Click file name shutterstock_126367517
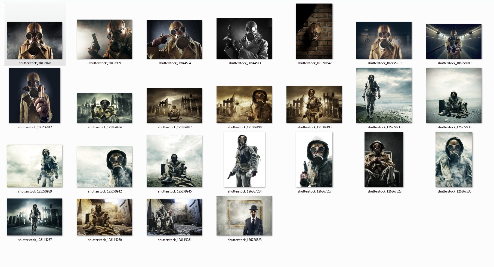 point(315,191)
